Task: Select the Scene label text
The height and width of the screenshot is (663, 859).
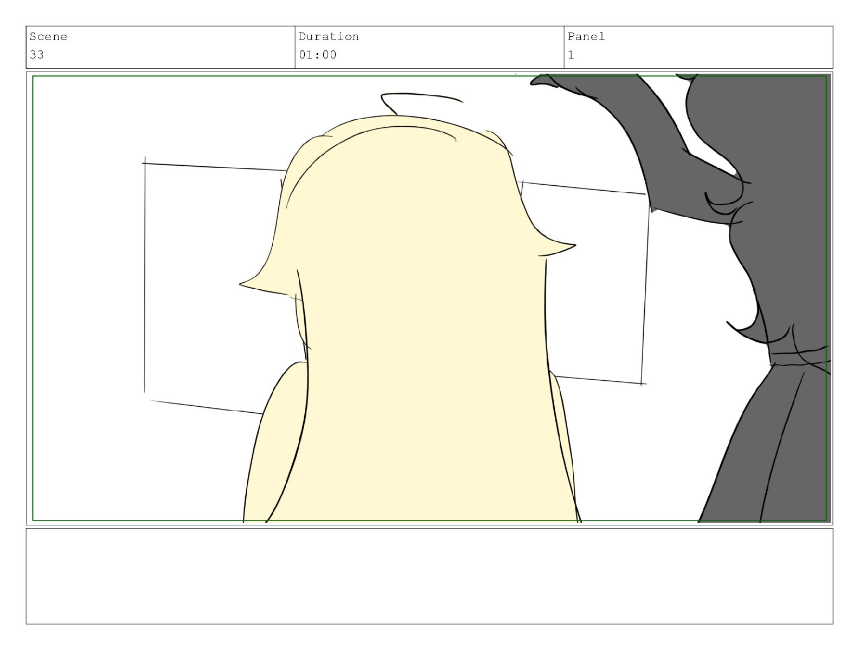Action: point(48,37)
